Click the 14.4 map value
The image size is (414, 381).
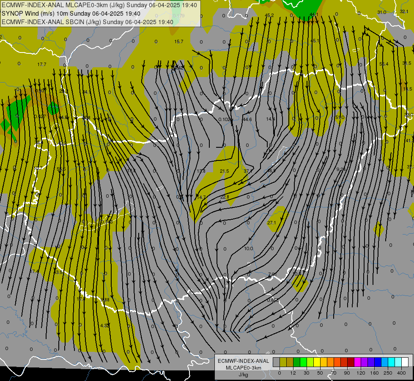270,119
